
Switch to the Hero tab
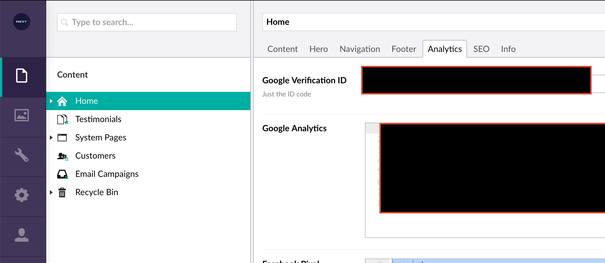tap(319, 49)
